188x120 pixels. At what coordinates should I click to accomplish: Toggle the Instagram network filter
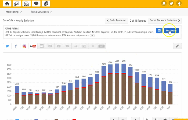(24, 46)
